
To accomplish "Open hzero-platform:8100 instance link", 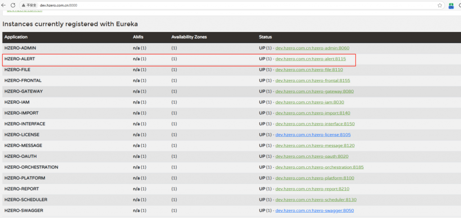I will click(x=315, y=178).
